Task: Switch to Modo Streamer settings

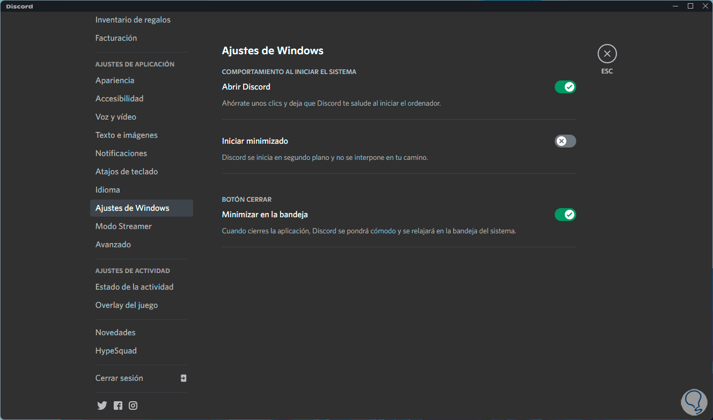Action: coord(123,226)
